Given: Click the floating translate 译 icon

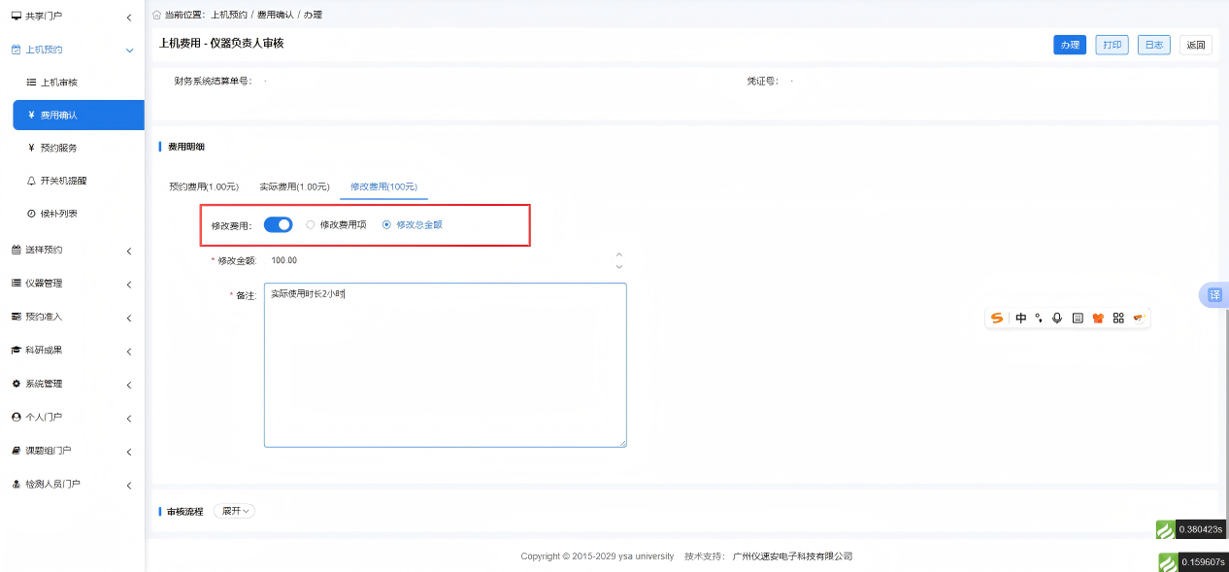Looking at the screenshot, I should 1213,295.
